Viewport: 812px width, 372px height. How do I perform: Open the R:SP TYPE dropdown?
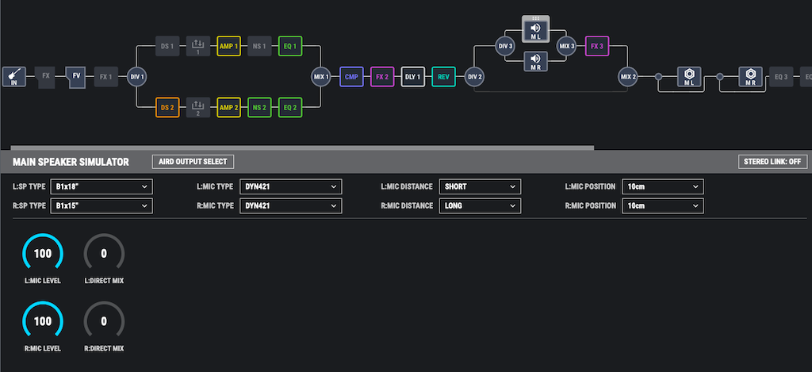pyautogui.click(x=101, y=205)
